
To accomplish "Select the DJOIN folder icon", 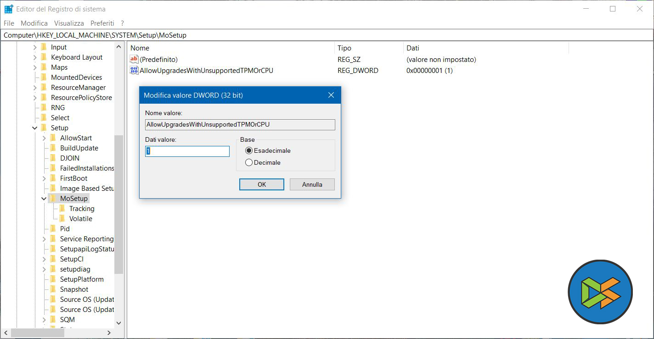I will tap(53, 158).
